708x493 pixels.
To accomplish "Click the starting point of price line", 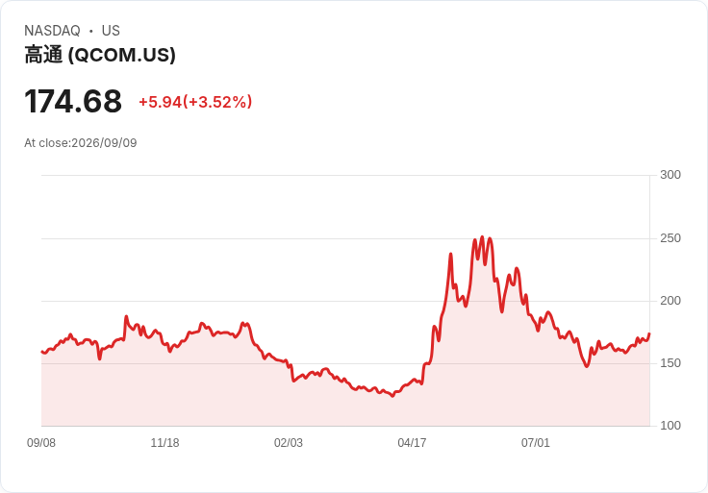I will coord(42,352).
